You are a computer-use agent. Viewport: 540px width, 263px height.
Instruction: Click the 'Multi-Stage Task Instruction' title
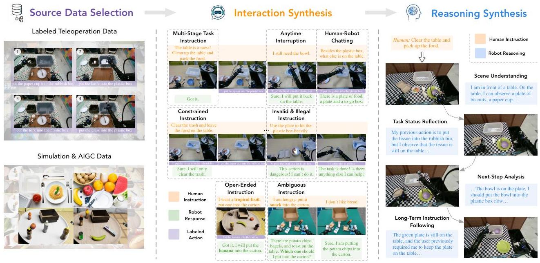coord(193,37)
